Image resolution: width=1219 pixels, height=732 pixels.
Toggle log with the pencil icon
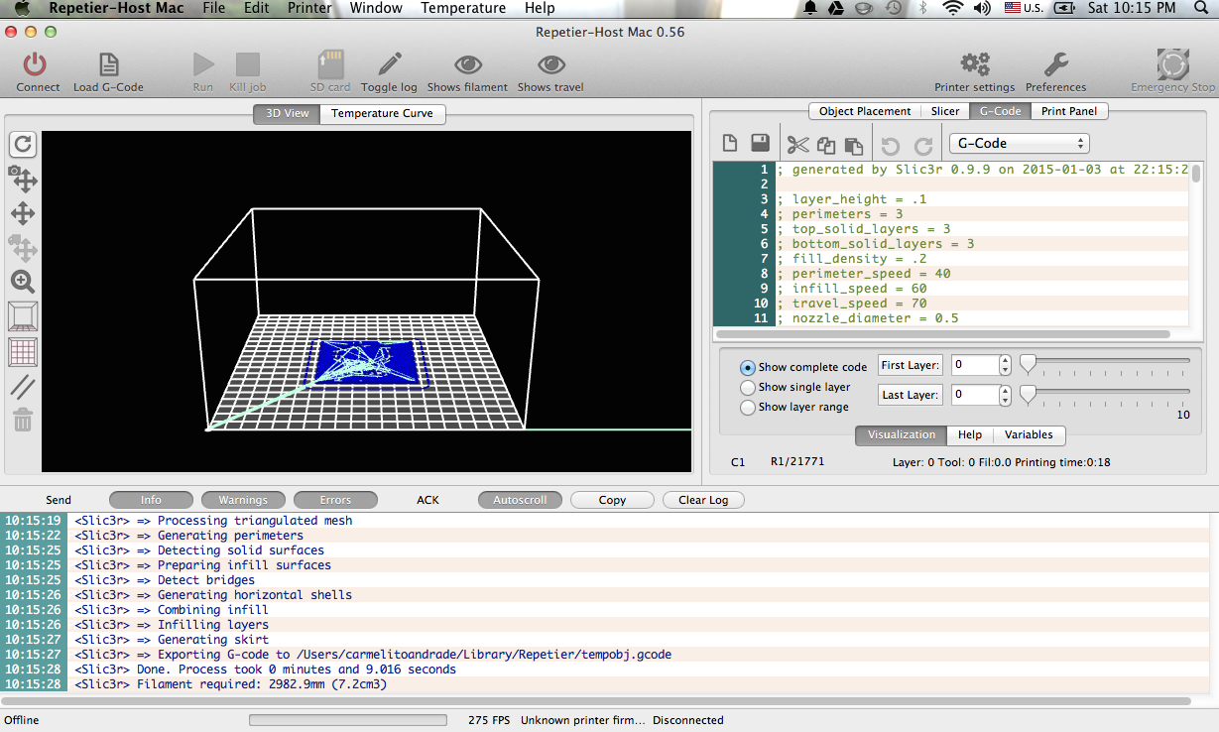coord(390,65)
